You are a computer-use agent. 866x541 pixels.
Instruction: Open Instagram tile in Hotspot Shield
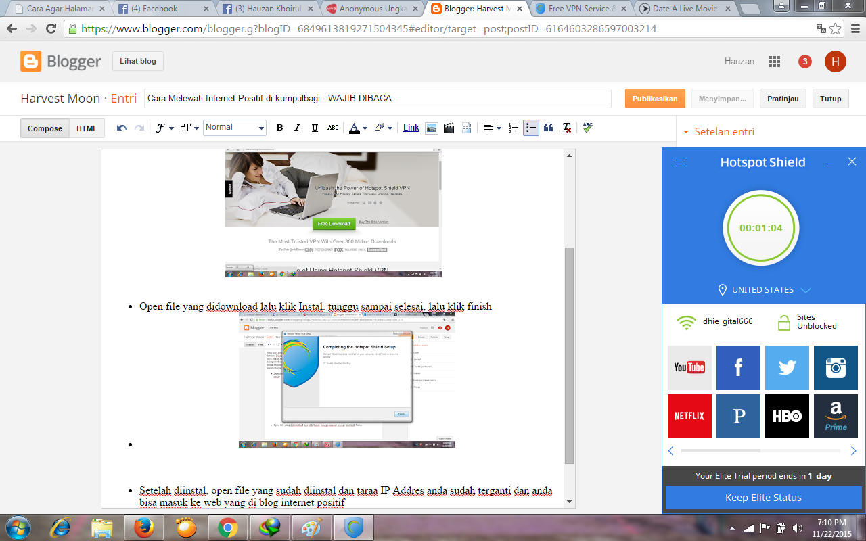(836, 367)
